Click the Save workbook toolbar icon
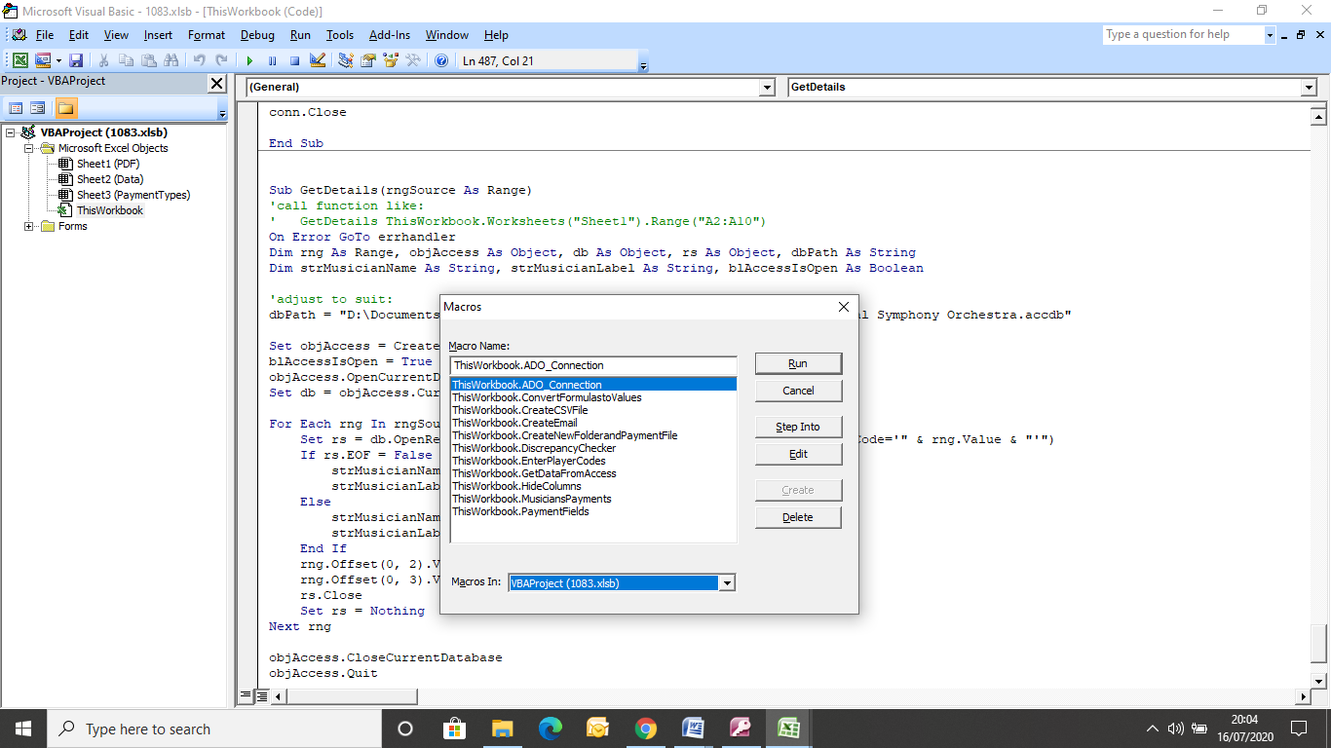The image size is (1331, 748). (76, 60)
